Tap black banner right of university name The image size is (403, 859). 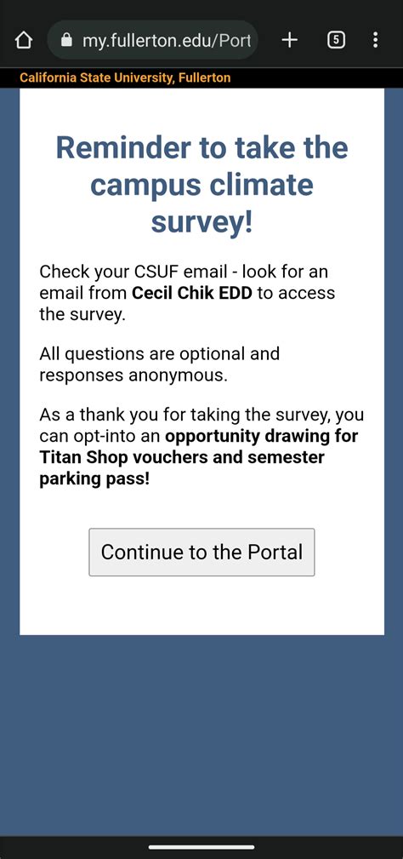tap(316, 77)
